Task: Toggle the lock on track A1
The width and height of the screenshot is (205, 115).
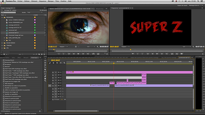Action: (x=53, y=89)
